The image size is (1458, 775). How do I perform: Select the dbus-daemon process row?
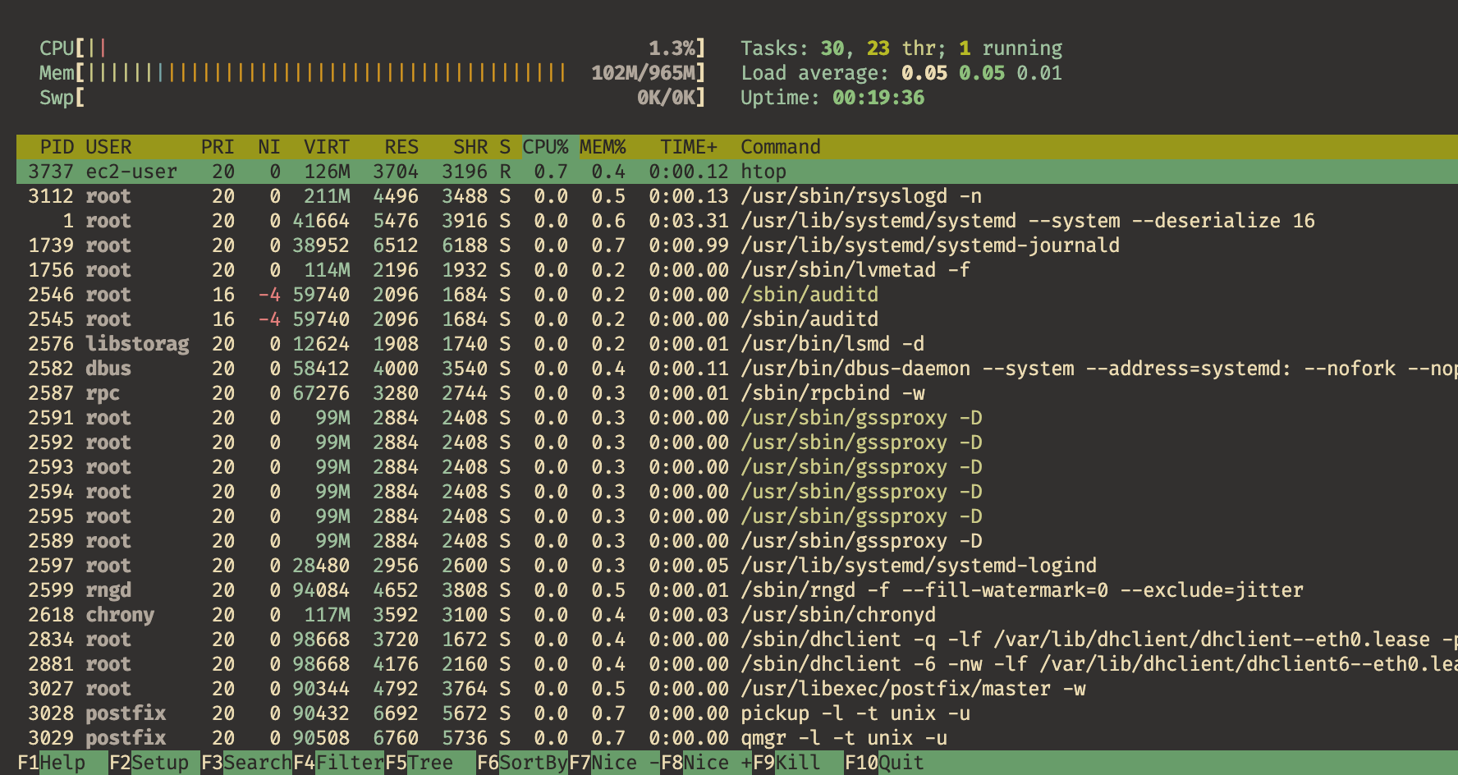click(x=737, y=369)
